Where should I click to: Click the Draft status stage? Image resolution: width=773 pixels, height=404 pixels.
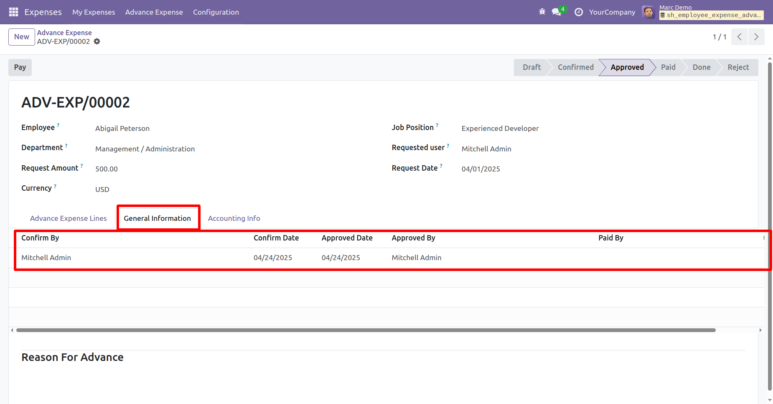[531, 67]
